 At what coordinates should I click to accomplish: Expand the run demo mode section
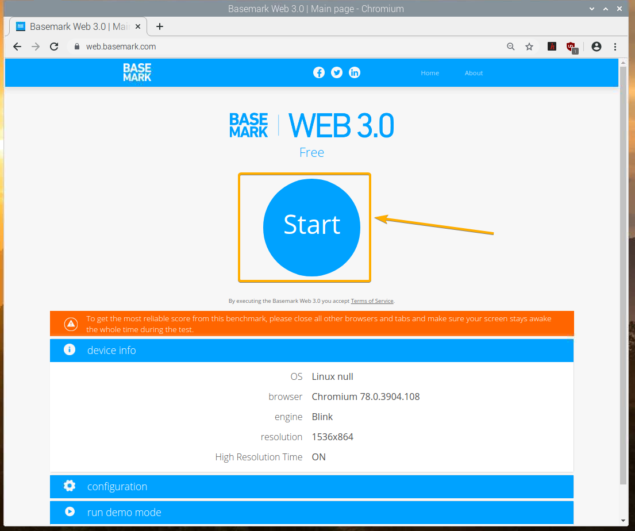(311, 513)
